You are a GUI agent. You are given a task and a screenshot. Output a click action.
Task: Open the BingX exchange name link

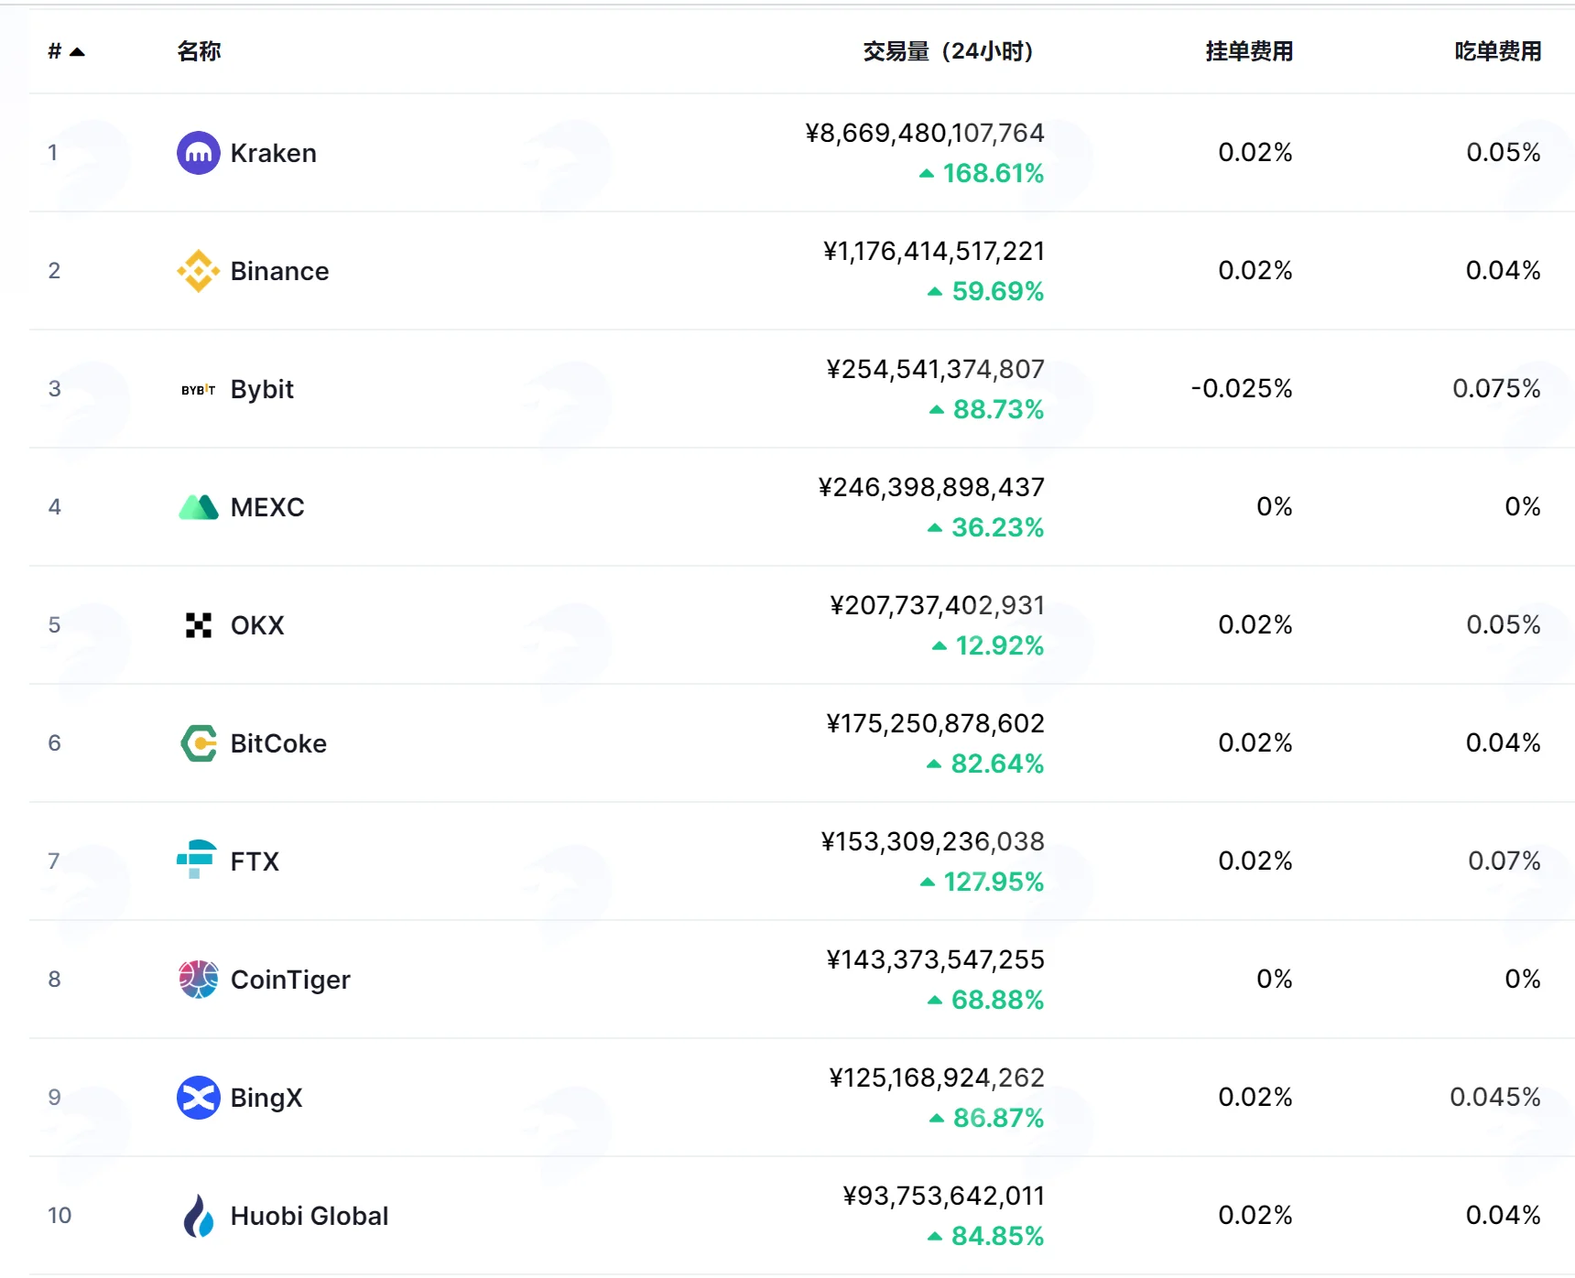(266, 1098)
